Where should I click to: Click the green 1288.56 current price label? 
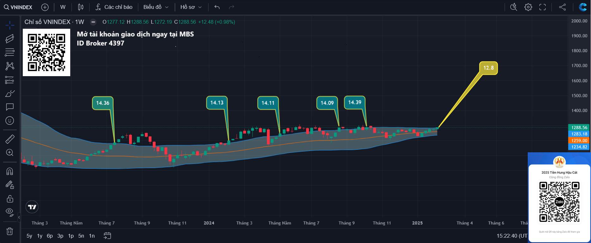[x=579, y=128]
